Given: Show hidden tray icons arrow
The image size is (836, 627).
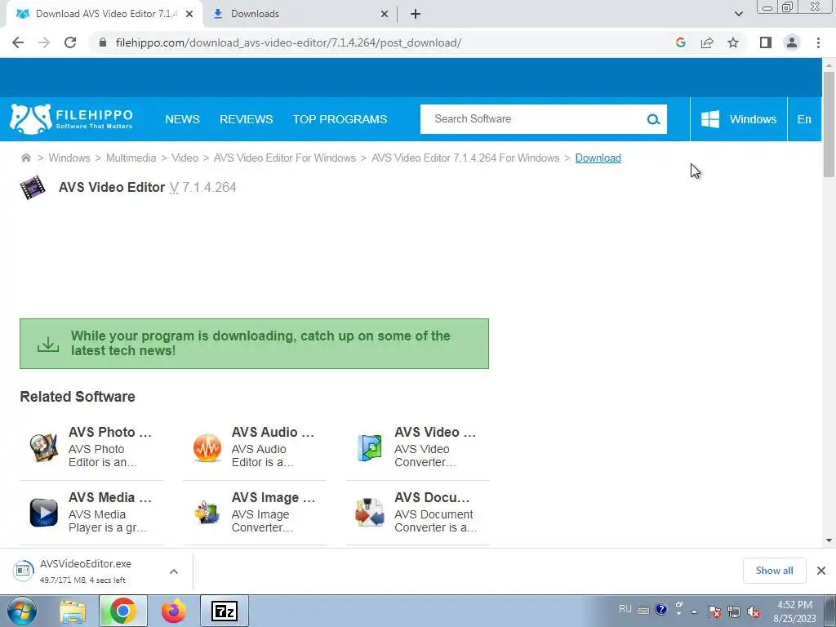Looking at the screenshot, I should (694, 611).
